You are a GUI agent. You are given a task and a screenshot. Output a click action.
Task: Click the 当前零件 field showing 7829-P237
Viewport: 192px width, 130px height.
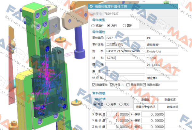tap(125, 14)
